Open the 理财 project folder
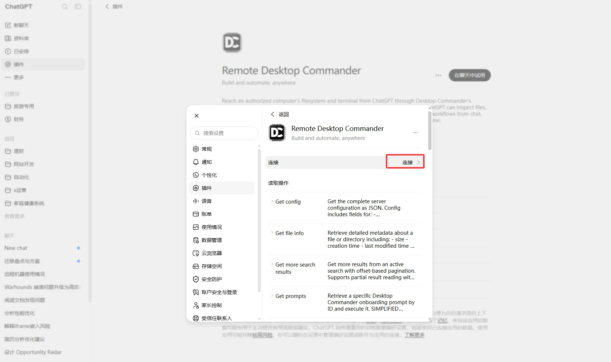The height and width of the screenshot is (362, 611). [x=43, y=151]
